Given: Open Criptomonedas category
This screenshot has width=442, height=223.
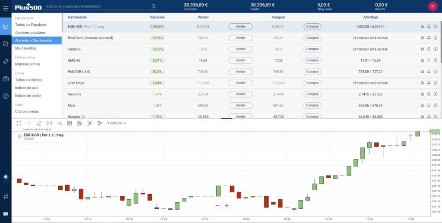Looking at the screenshot, I should click(x=27, y=111).
